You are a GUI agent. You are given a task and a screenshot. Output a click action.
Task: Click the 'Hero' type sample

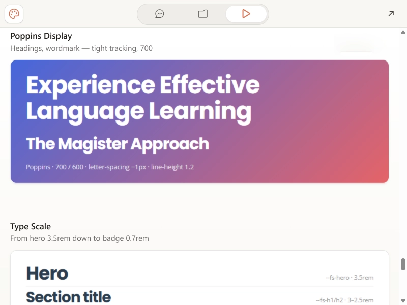pos(47,273)
